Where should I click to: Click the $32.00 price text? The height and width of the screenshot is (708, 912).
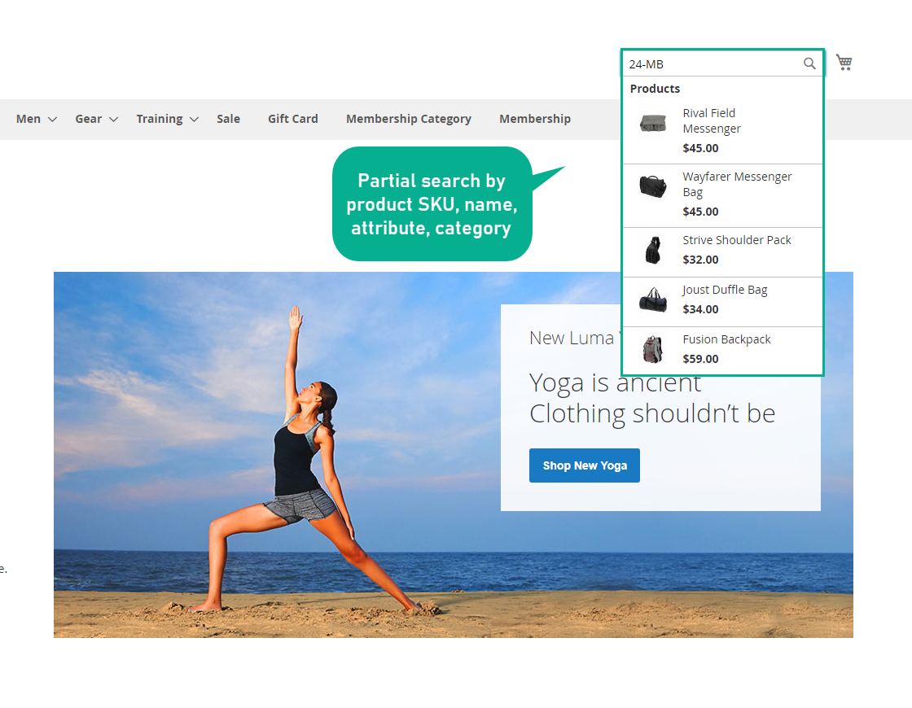click(700, 260)
